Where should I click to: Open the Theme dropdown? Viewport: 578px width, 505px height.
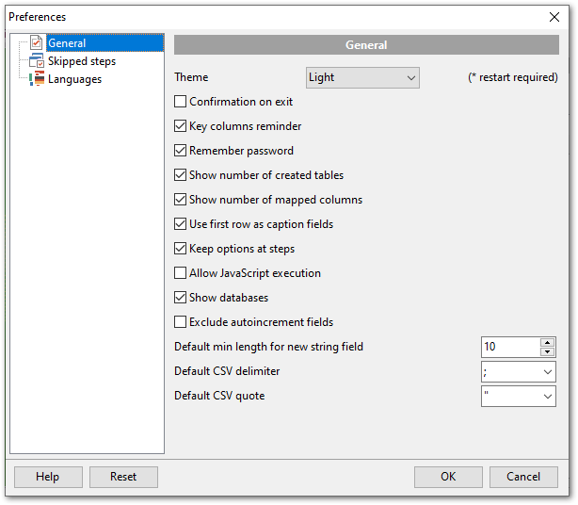[x=362, y=77]
